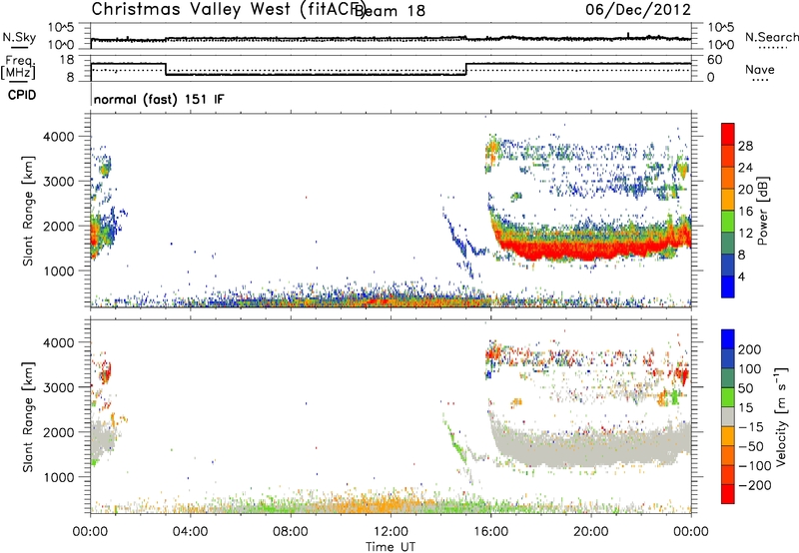Viewport: 799px width, 553px height.
Task: Click the Beam 18 label
Action: click(x=390, y=10)
